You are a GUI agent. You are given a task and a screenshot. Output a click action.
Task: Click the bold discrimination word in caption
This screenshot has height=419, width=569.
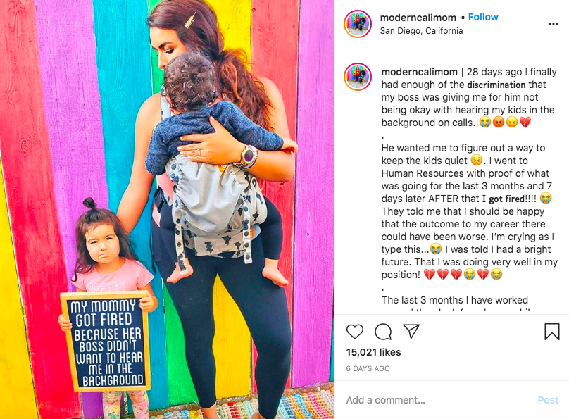(x=496, y=85)
